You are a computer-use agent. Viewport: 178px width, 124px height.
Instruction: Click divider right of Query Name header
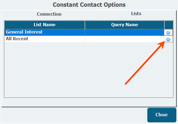click(164, 25)
